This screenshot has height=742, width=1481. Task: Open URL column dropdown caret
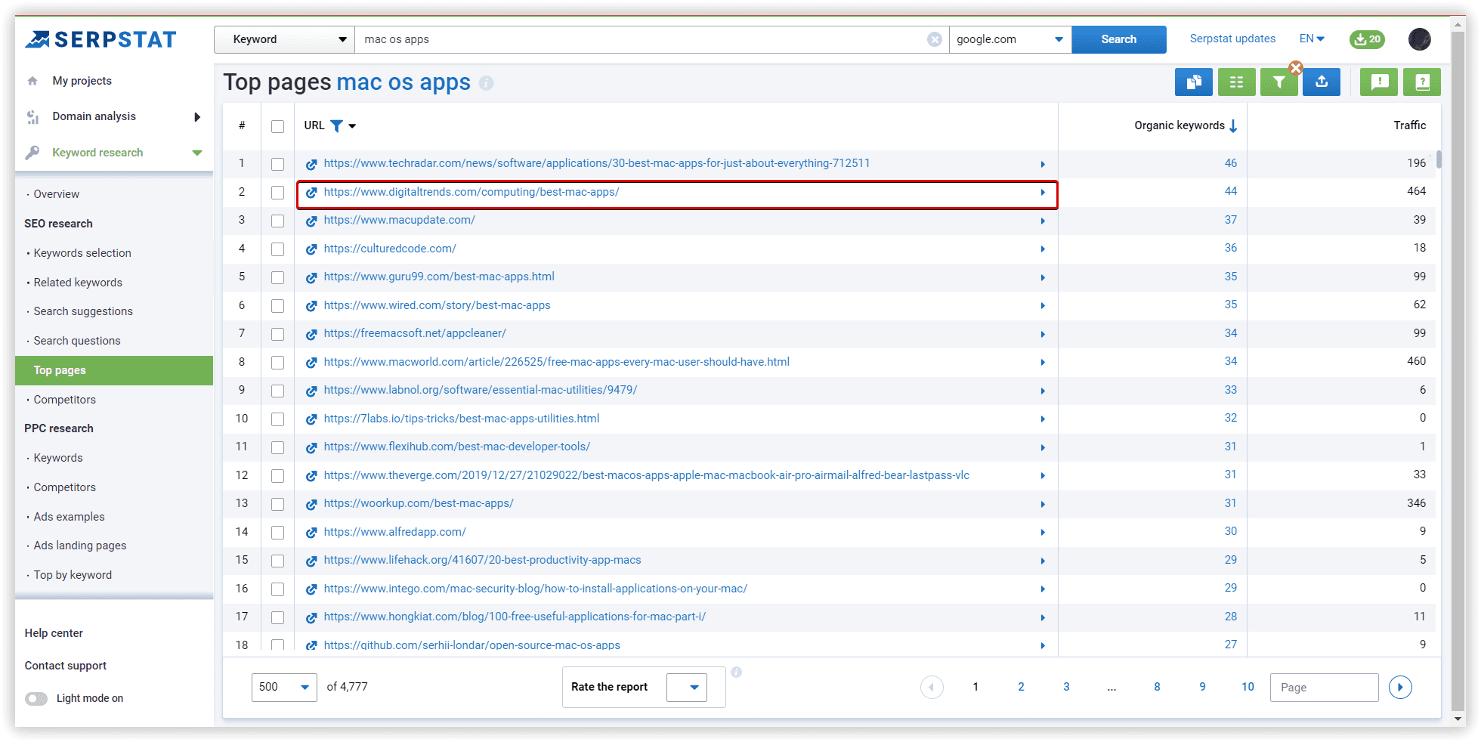point(352,126)
